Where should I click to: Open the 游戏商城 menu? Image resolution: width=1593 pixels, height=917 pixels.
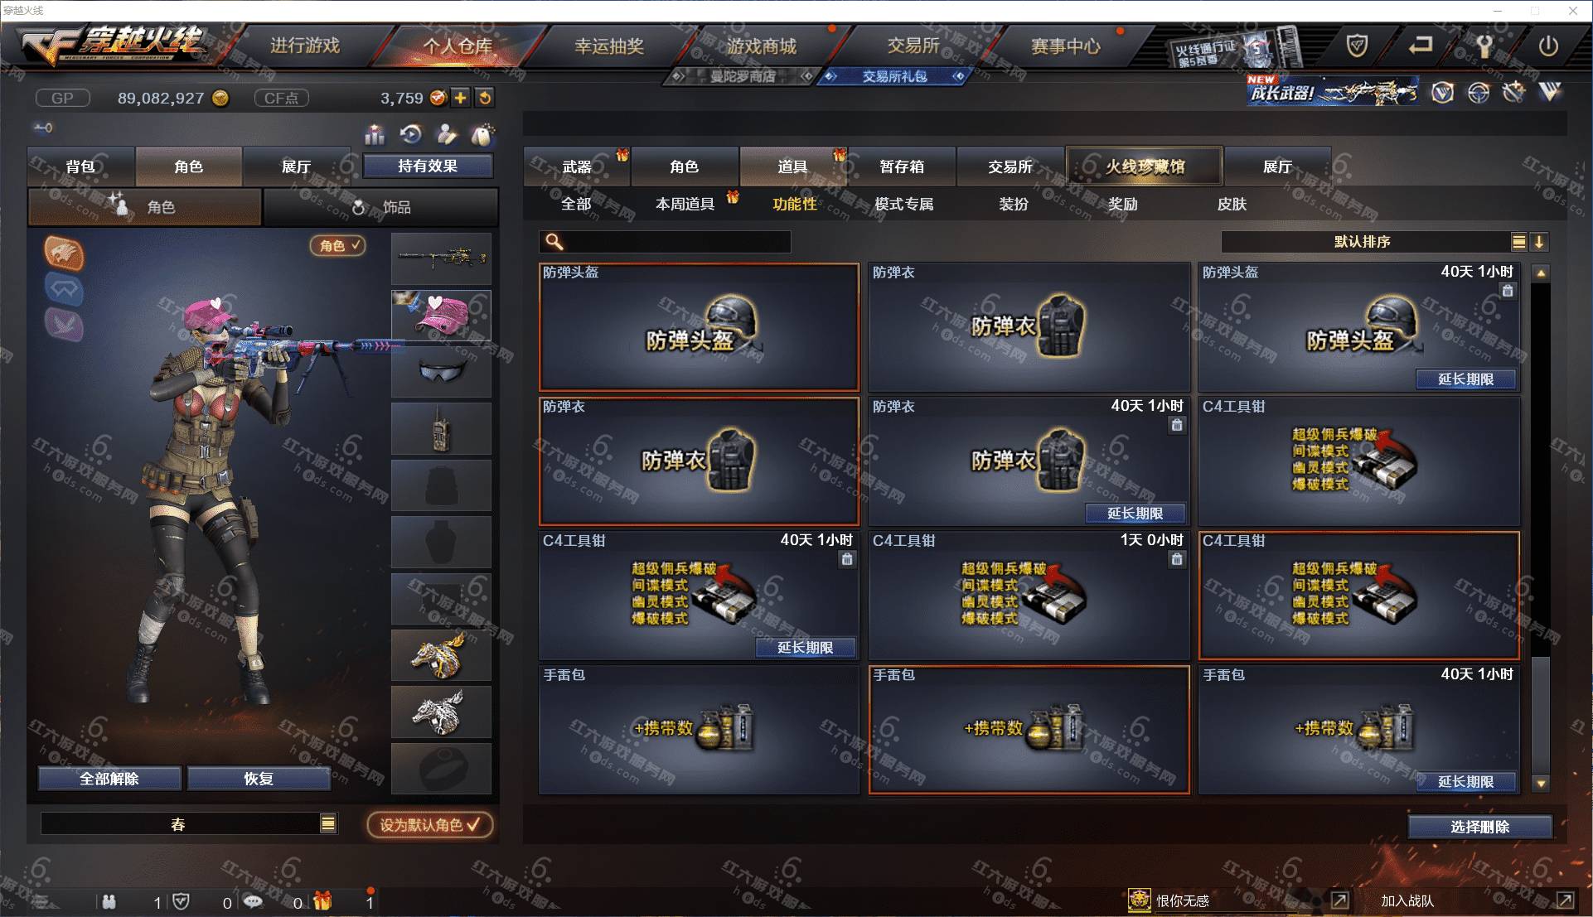[x=762, y=46]
